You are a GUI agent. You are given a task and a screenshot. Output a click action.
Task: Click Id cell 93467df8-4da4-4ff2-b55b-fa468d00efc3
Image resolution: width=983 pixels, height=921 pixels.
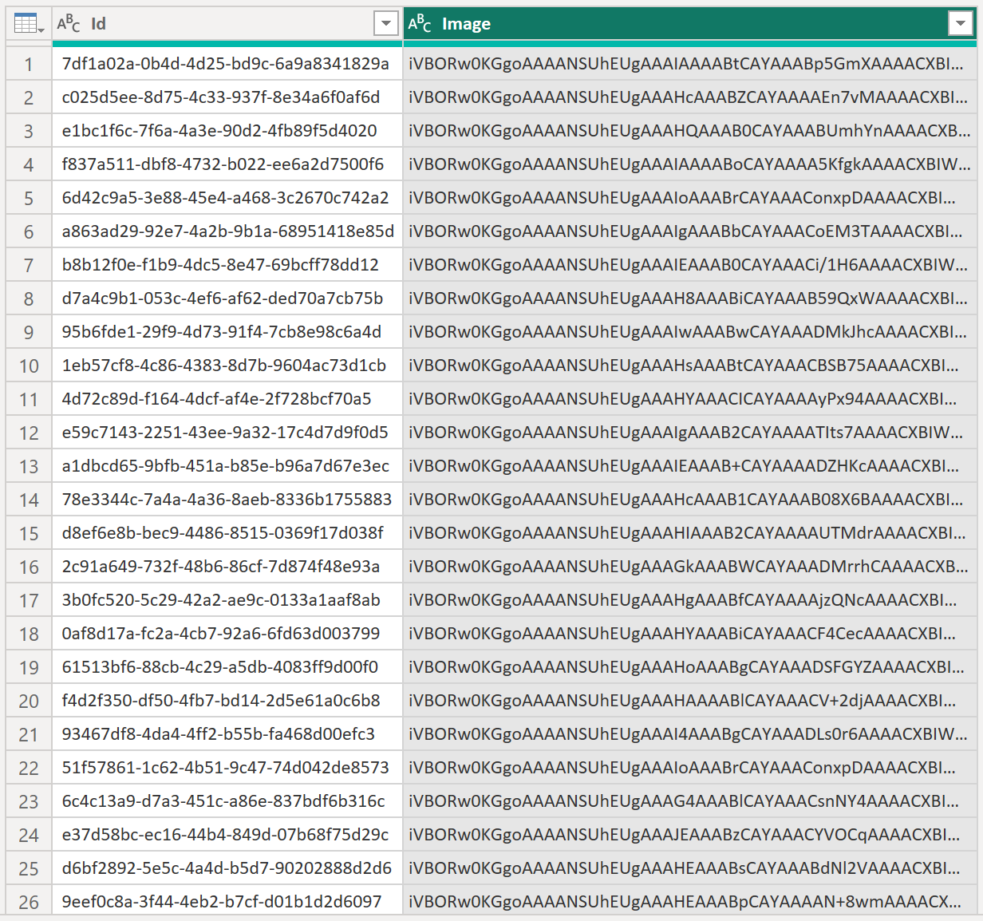tap(227, 734)
